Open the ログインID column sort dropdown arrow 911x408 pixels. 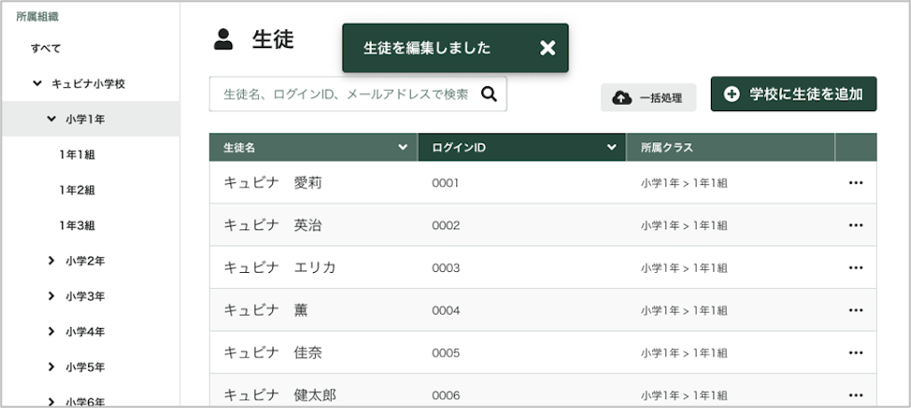pyautogui.click(x=611, y=148)
